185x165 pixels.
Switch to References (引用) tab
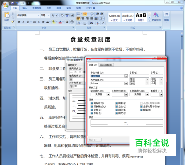(49, 8)
